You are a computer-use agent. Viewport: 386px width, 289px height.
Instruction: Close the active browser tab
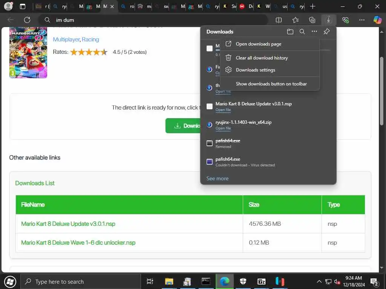tap(112, 7)
